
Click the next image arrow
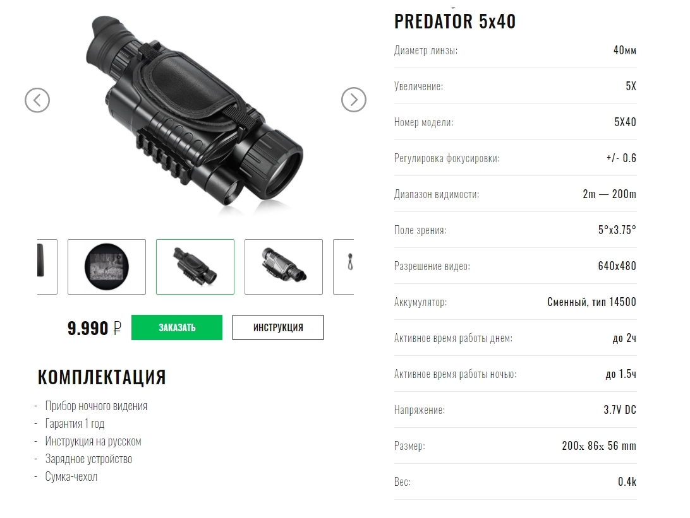[353, 100]
